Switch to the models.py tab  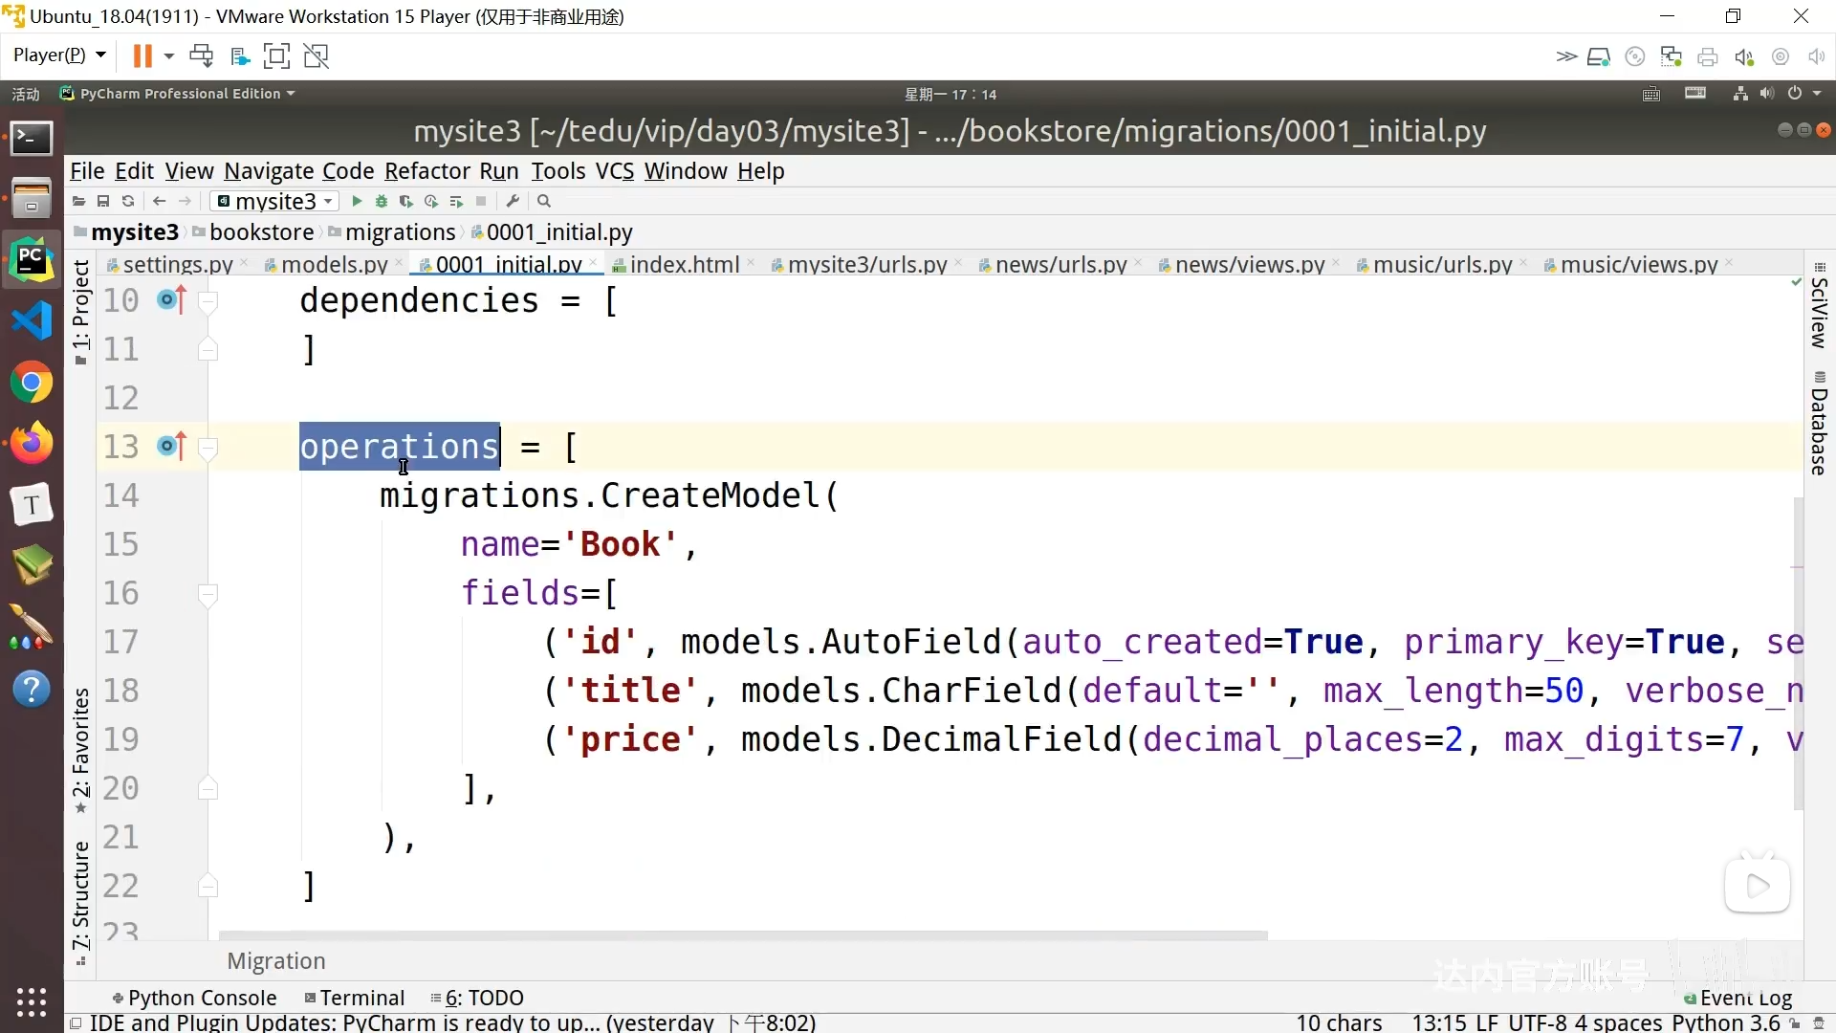click(x=334, y=264)
